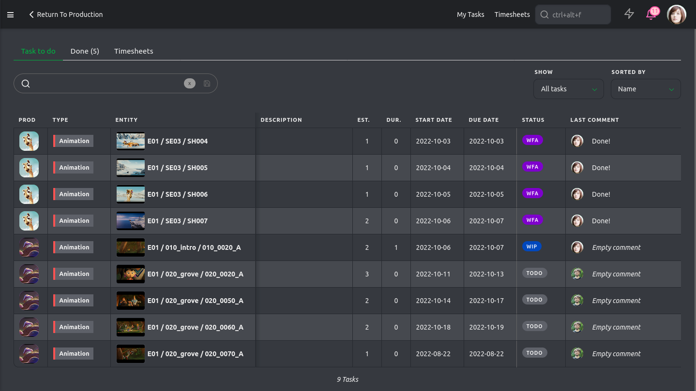Clear the search with the x button
Viewport: 696px width, 391px height.
(189, 84)
